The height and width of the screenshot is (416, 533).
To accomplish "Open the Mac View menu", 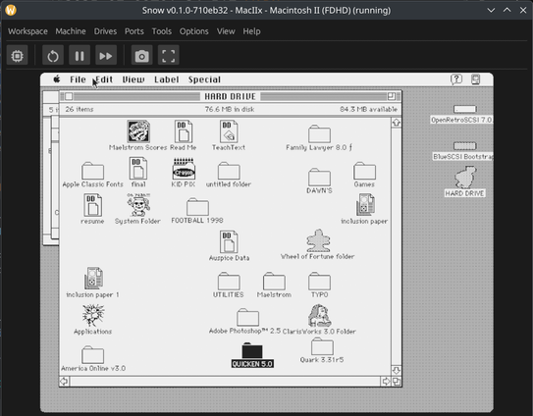I will coord(133,79).
